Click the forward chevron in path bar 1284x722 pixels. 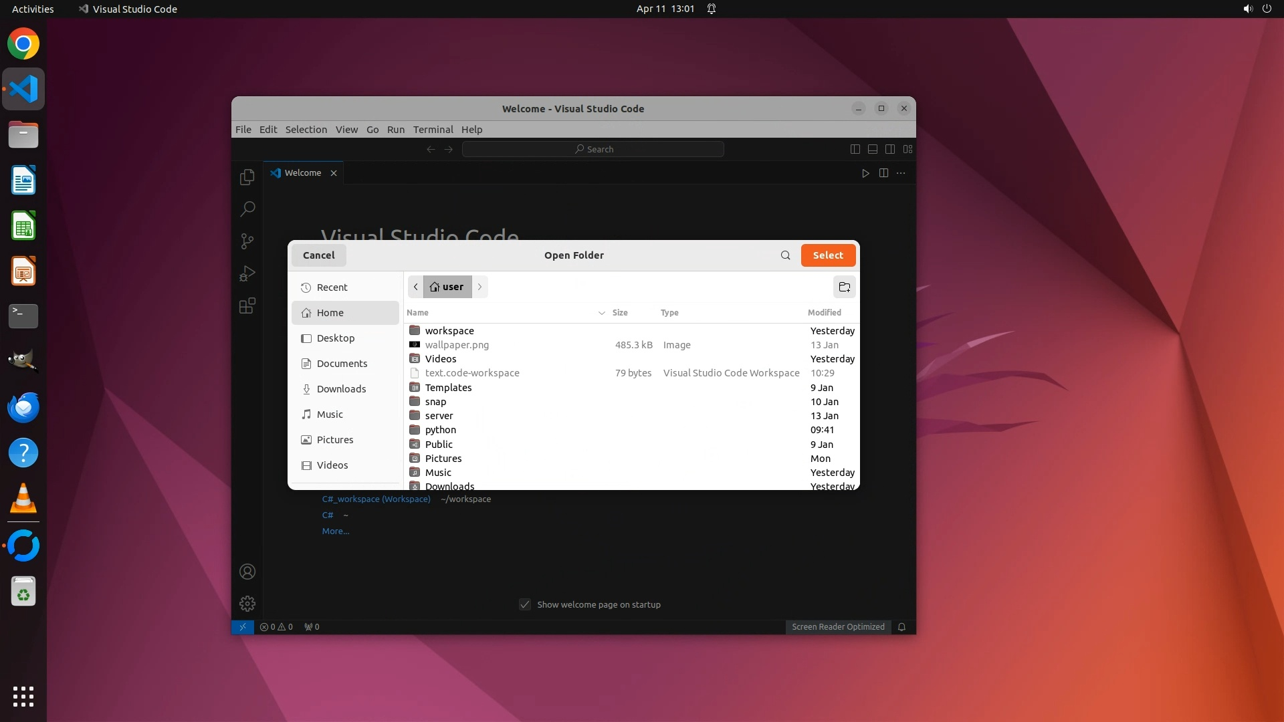tap(479, 287)
